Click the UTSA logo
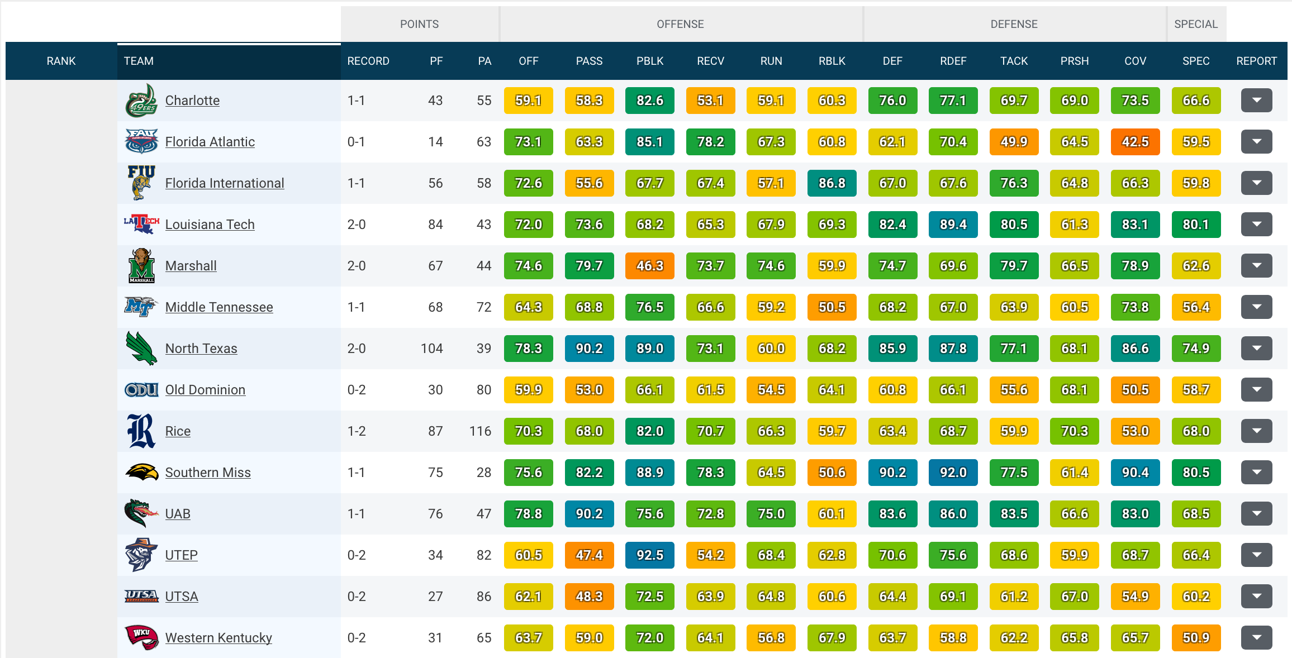Screen dimensions: 1292x658 [x=141, y=597]
